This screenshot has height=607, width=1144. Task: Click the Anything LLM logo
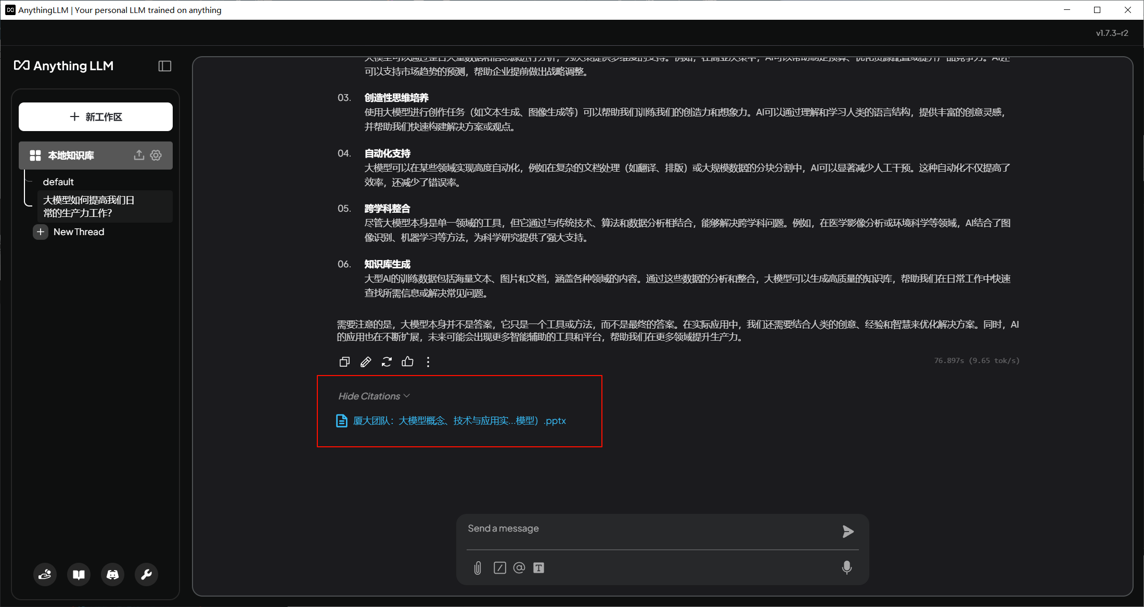point(63,66)
